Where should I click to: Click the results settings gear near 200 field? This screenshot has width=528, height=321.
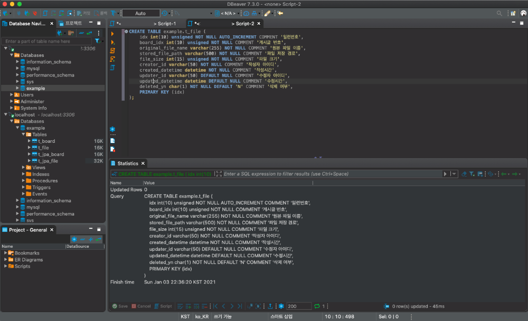(281, 306)
